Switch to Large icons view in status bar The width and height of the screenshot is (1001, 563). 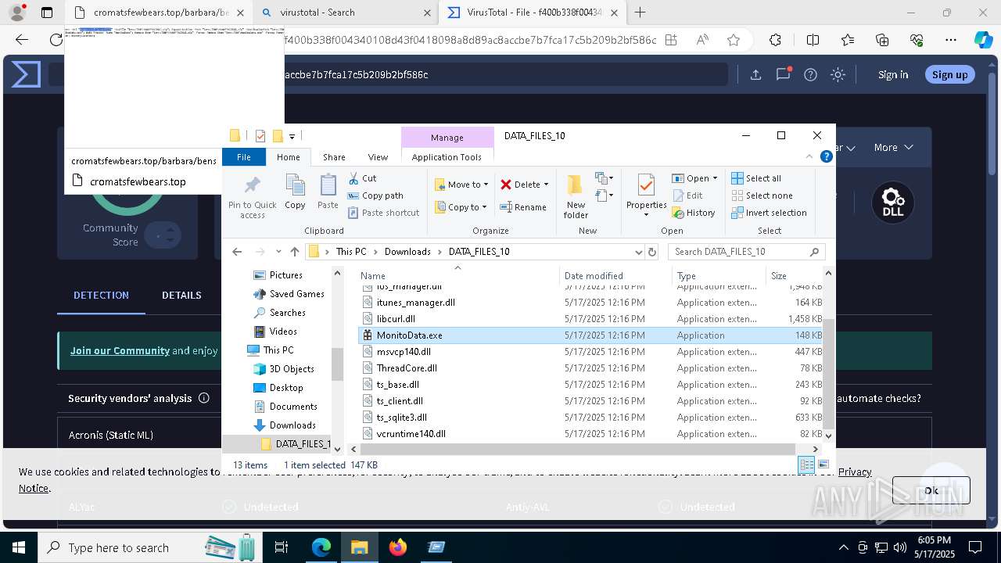[823, 464]
